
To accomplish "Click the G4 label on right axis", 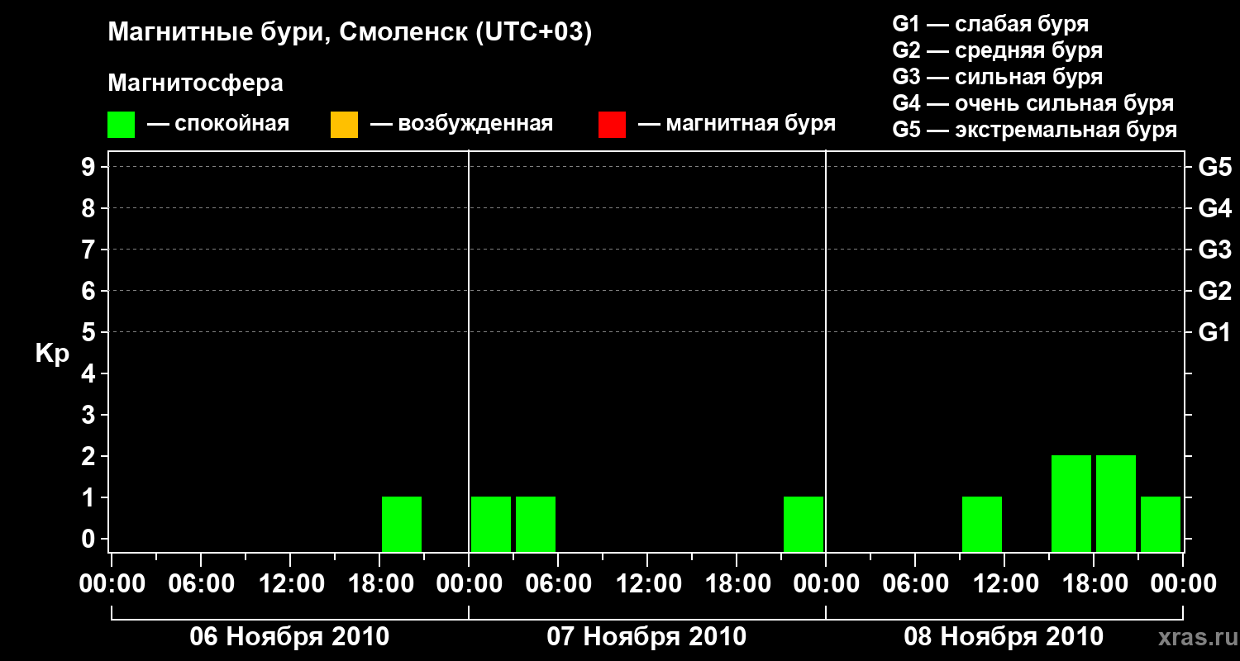I will 1214,208.
